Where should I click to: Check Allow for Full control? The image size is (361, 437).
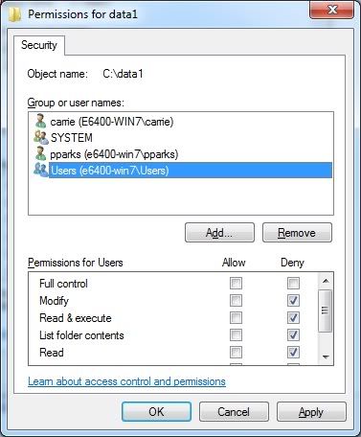236,283
